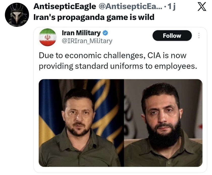Viewport: 212px width, 175px height.
Task: Click the X logo icon
Action: click(202, 7)
